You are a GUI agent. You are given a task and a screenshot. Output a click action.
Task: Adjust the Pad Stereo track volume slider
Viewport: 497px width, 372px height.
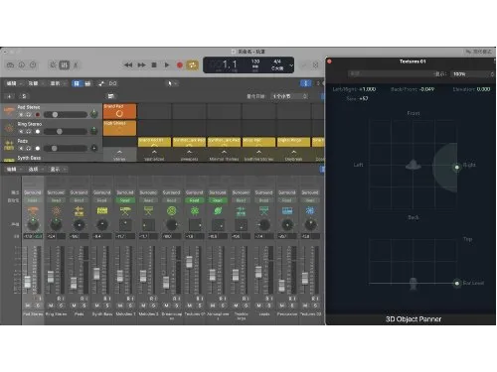[x=66, y=115]
